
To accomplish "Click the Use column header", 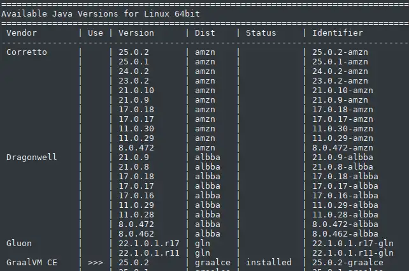I will pos(96,33).
